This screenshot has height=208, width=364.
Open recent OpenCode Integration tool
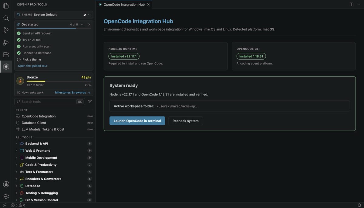[x=54, y=116]
